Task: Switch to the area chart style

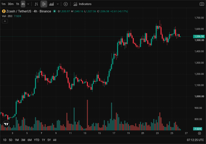Action: coord(51,4)
